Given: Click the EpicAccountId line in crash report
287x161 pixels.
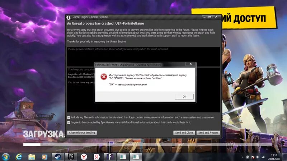Looking at the screenshot, I should click(x=81, y=77).
